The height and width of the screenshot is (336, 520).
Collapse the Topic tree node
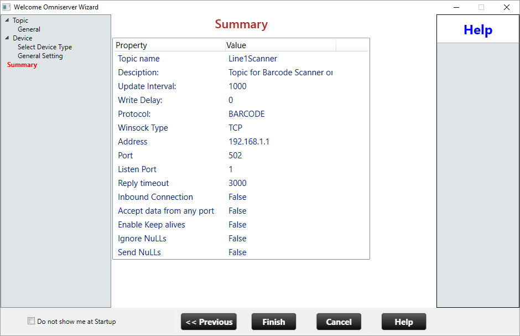[x=7, y=20]
